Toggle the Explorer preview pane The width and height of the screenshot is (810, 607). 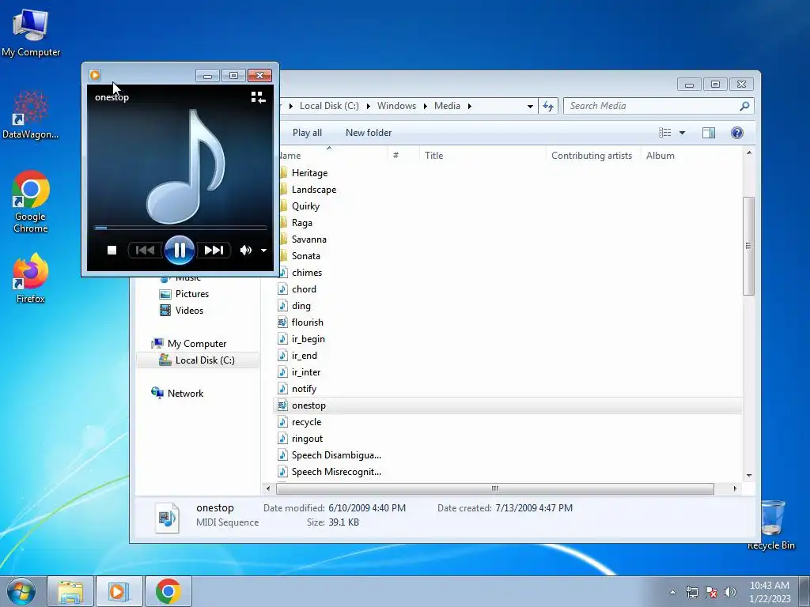click(x=709, y=133)
